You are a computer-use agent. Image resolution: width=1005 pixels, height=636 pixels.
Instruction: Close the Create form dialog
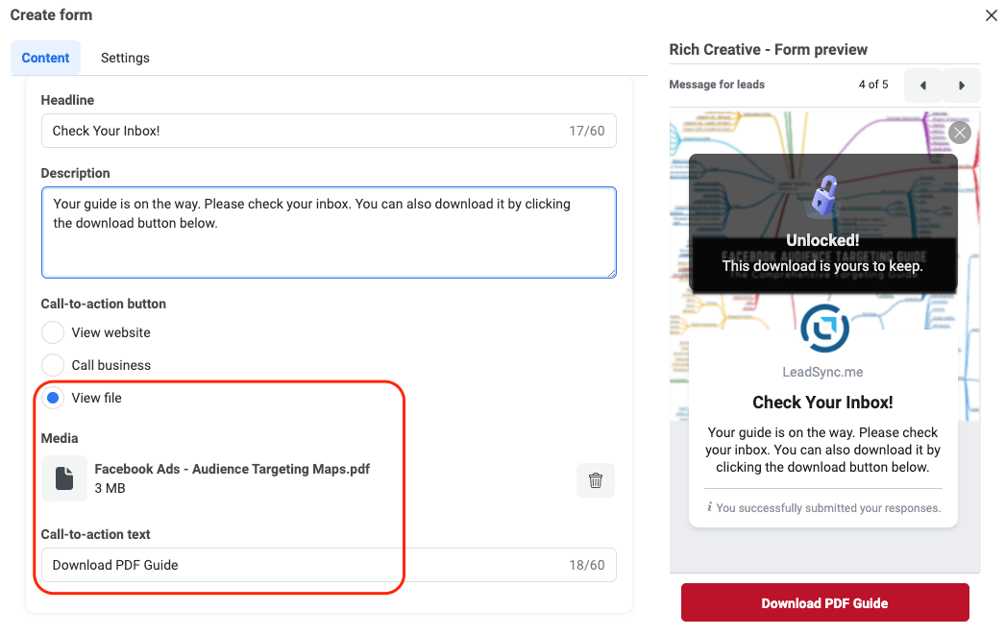(991, 15)
